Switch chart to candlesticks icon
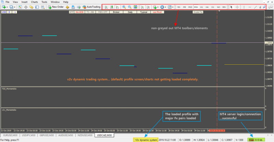This screenshot has width=274, height=142. pos(112,7)
